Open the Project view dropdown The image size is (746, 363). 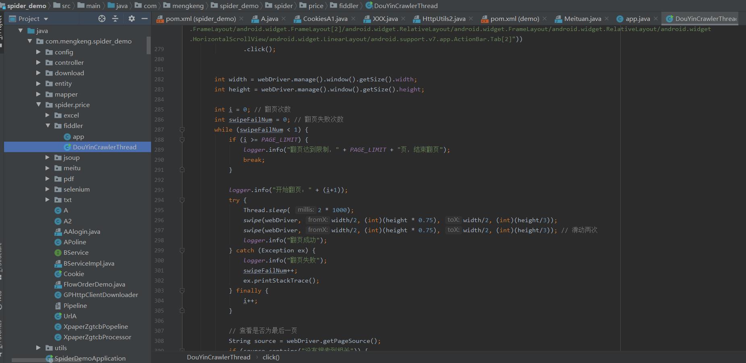point(46,19)
